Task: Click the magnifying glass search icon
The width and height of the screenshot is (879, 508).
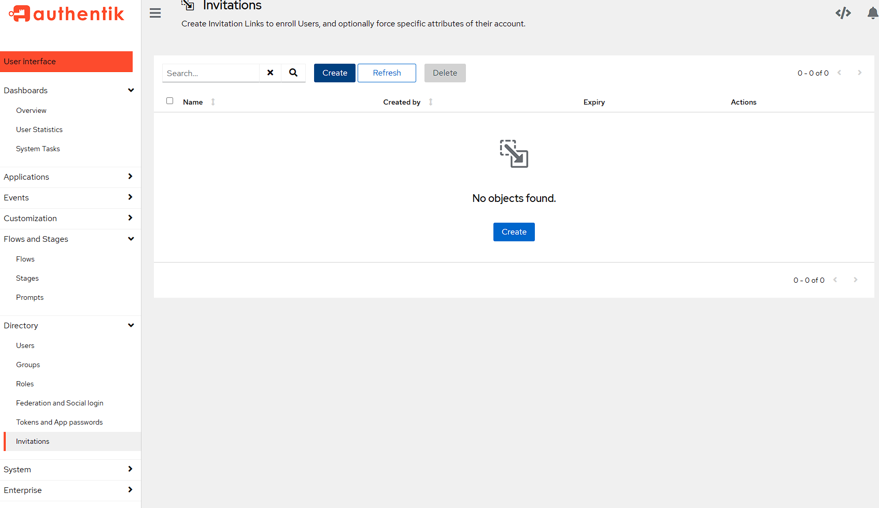Action: (293, 73)
